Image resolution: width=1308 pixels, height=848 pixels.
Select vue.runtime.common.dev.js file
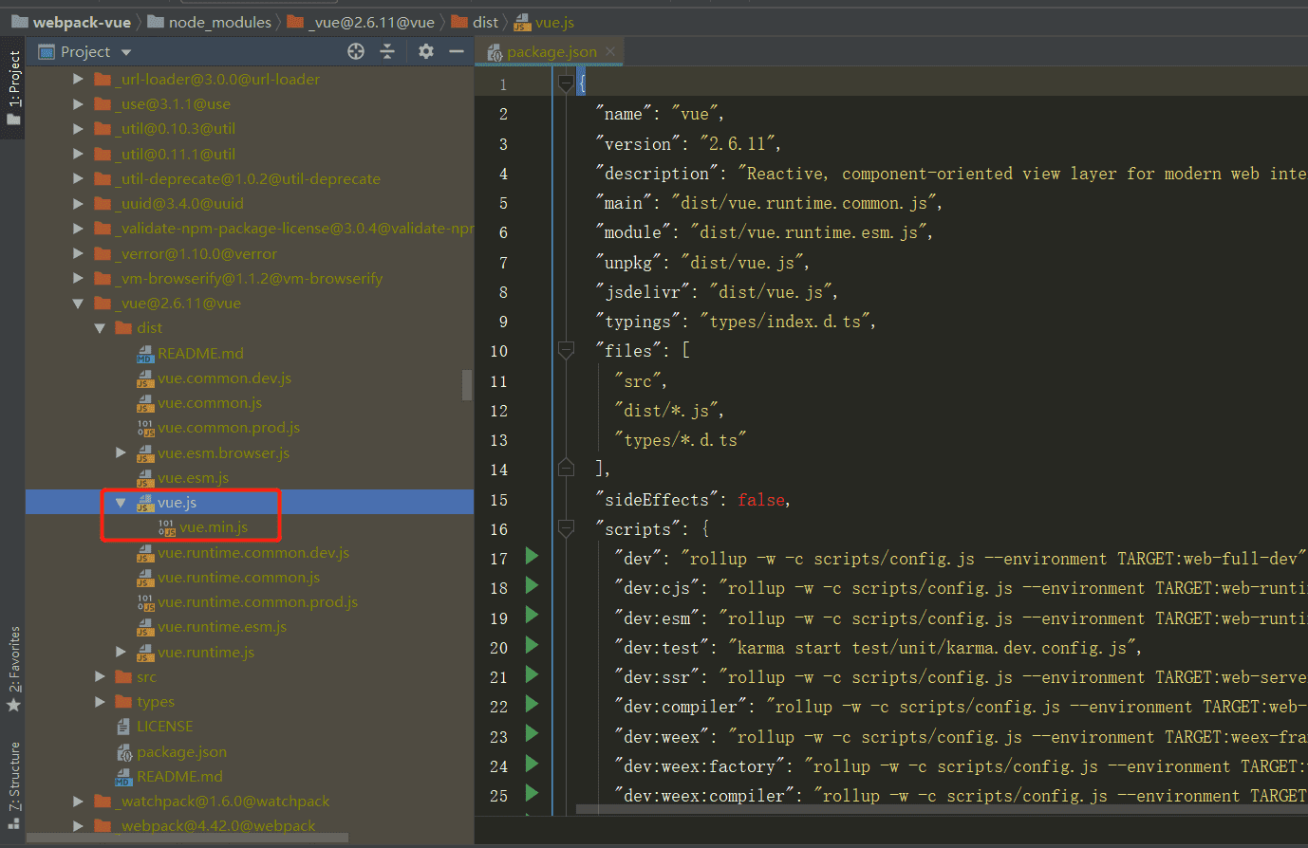(252, 552)
